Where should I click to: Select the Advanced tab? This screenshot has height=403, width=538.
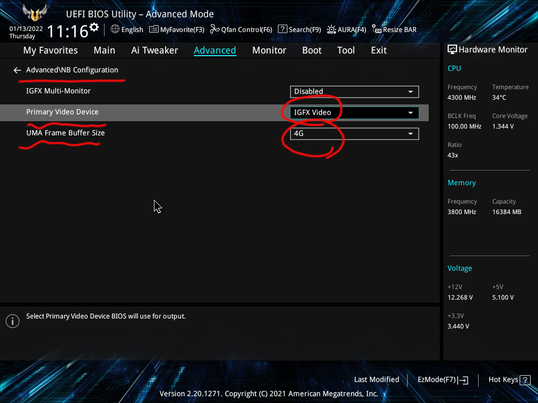215,50
